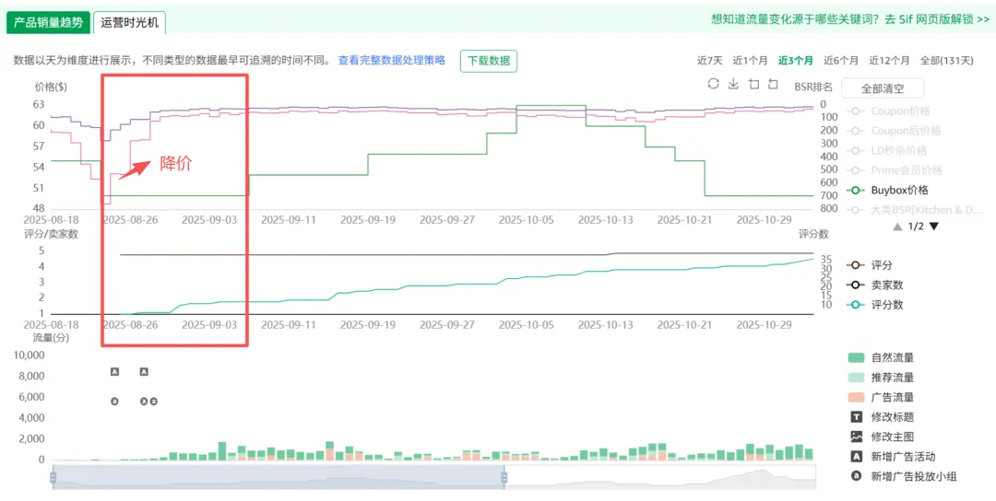Click the 评分/卖家数 axis title
996x501 pixels.
click(51, 234)
